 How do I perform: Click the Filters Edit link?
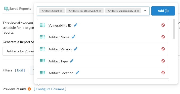point(20,70)
